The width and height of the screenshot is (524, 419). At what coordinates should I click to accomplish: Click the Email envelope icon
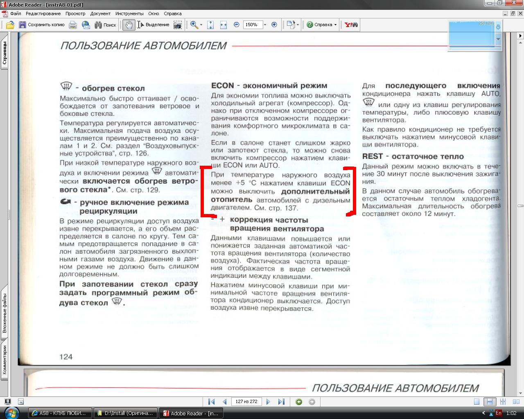[x=86, y=25]
